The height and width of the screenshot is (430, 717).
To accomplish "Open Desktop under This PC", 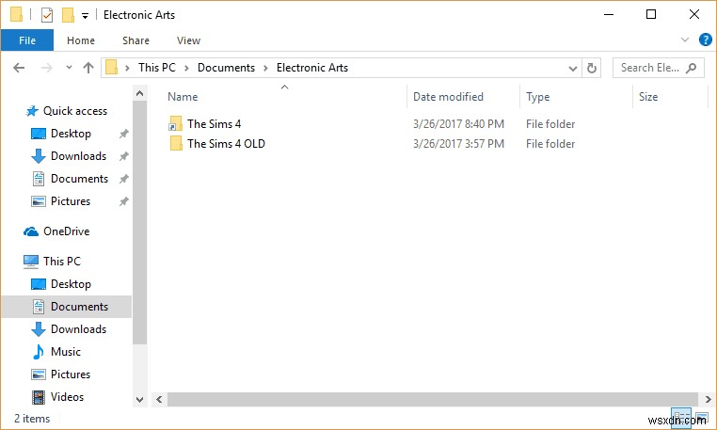I will 71,283.
